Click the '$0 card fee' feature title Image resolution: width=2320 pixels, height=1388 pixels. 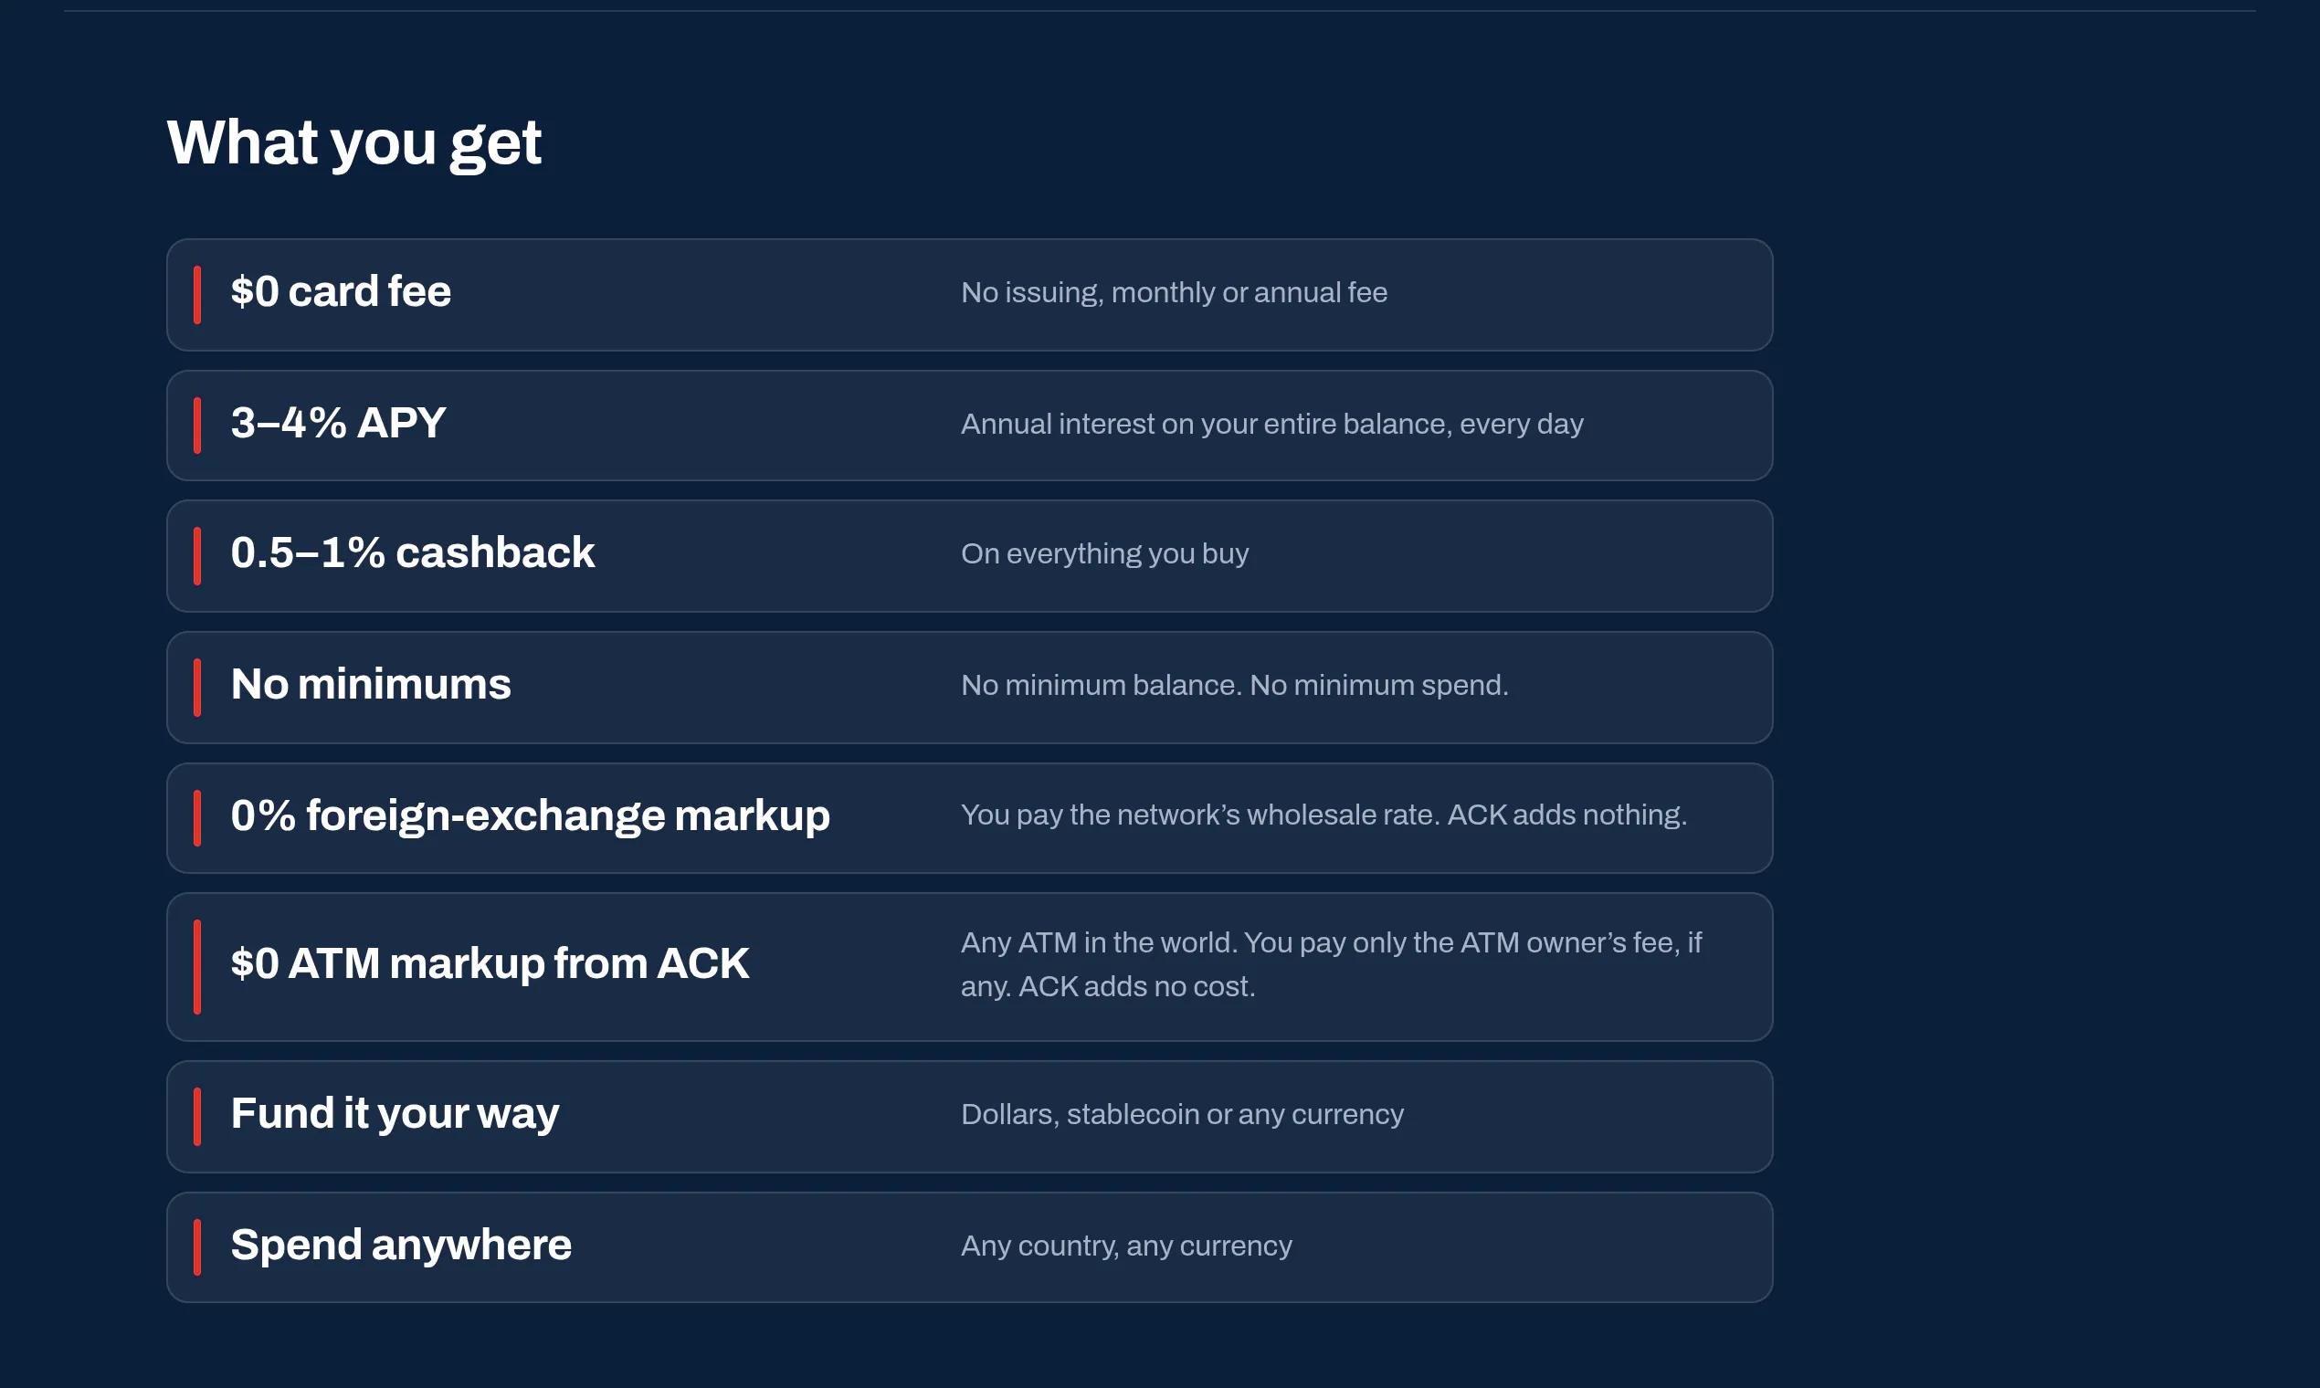(x=341, y=292)
